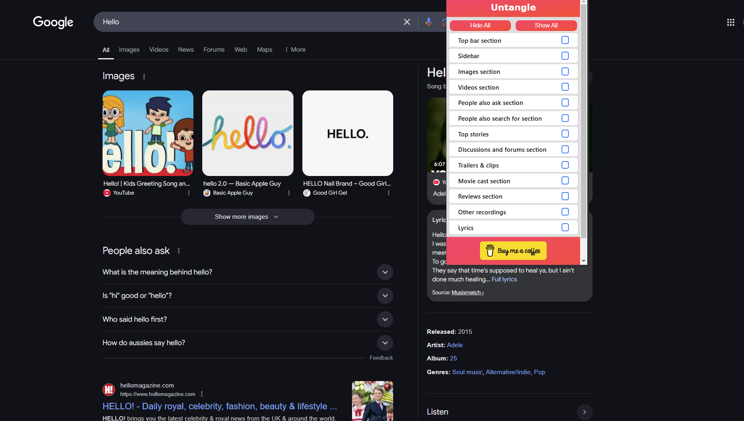This screenshot has width=744, height=421.
Task: Click YouTube source icon under kids image
Action: tap(107, 193)
